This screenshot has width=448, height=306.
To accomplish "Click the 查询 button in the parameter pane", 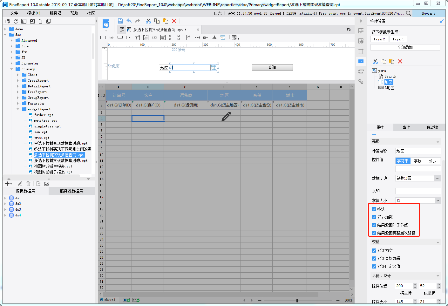I will pyautogui.click(x=272, y=67).
